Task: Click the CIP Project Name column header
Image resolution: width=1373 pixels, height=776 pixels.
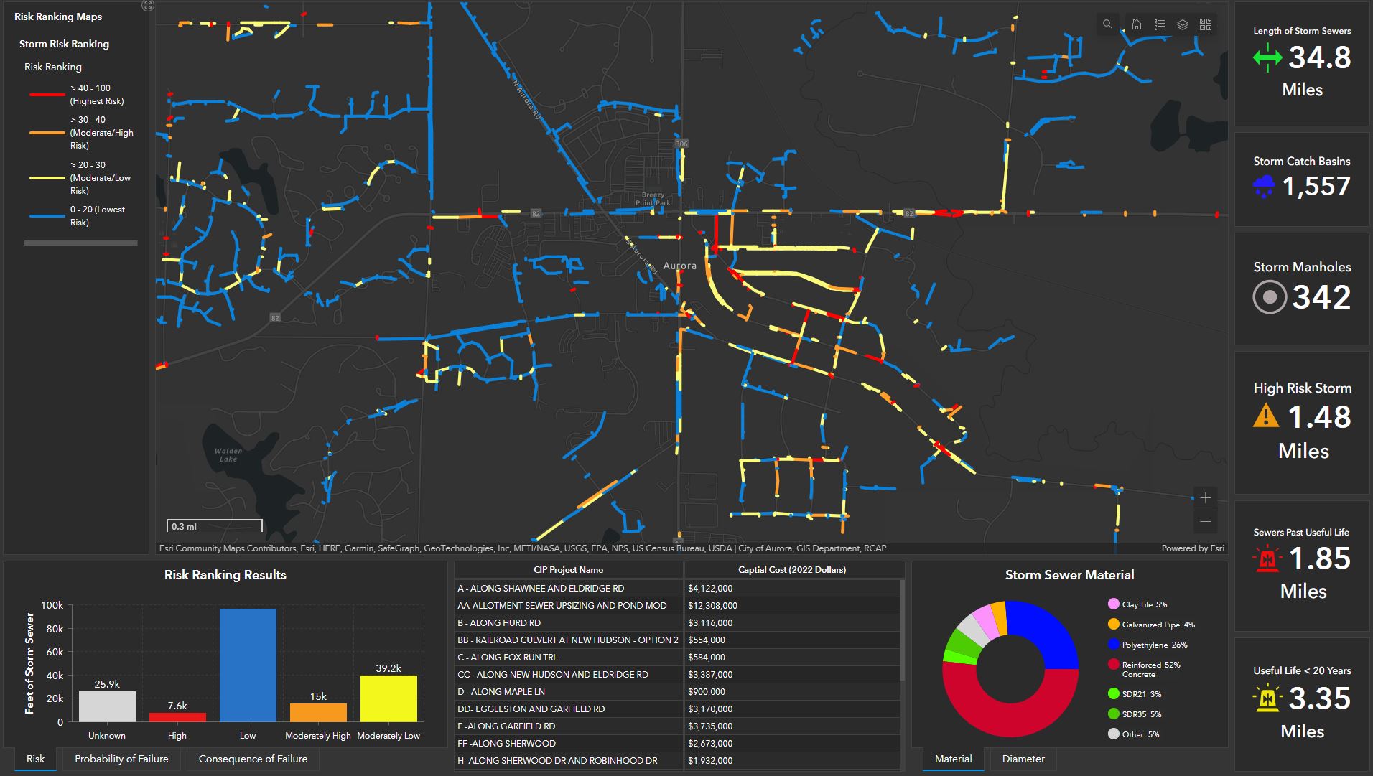Action: click(x=568, y=570)
